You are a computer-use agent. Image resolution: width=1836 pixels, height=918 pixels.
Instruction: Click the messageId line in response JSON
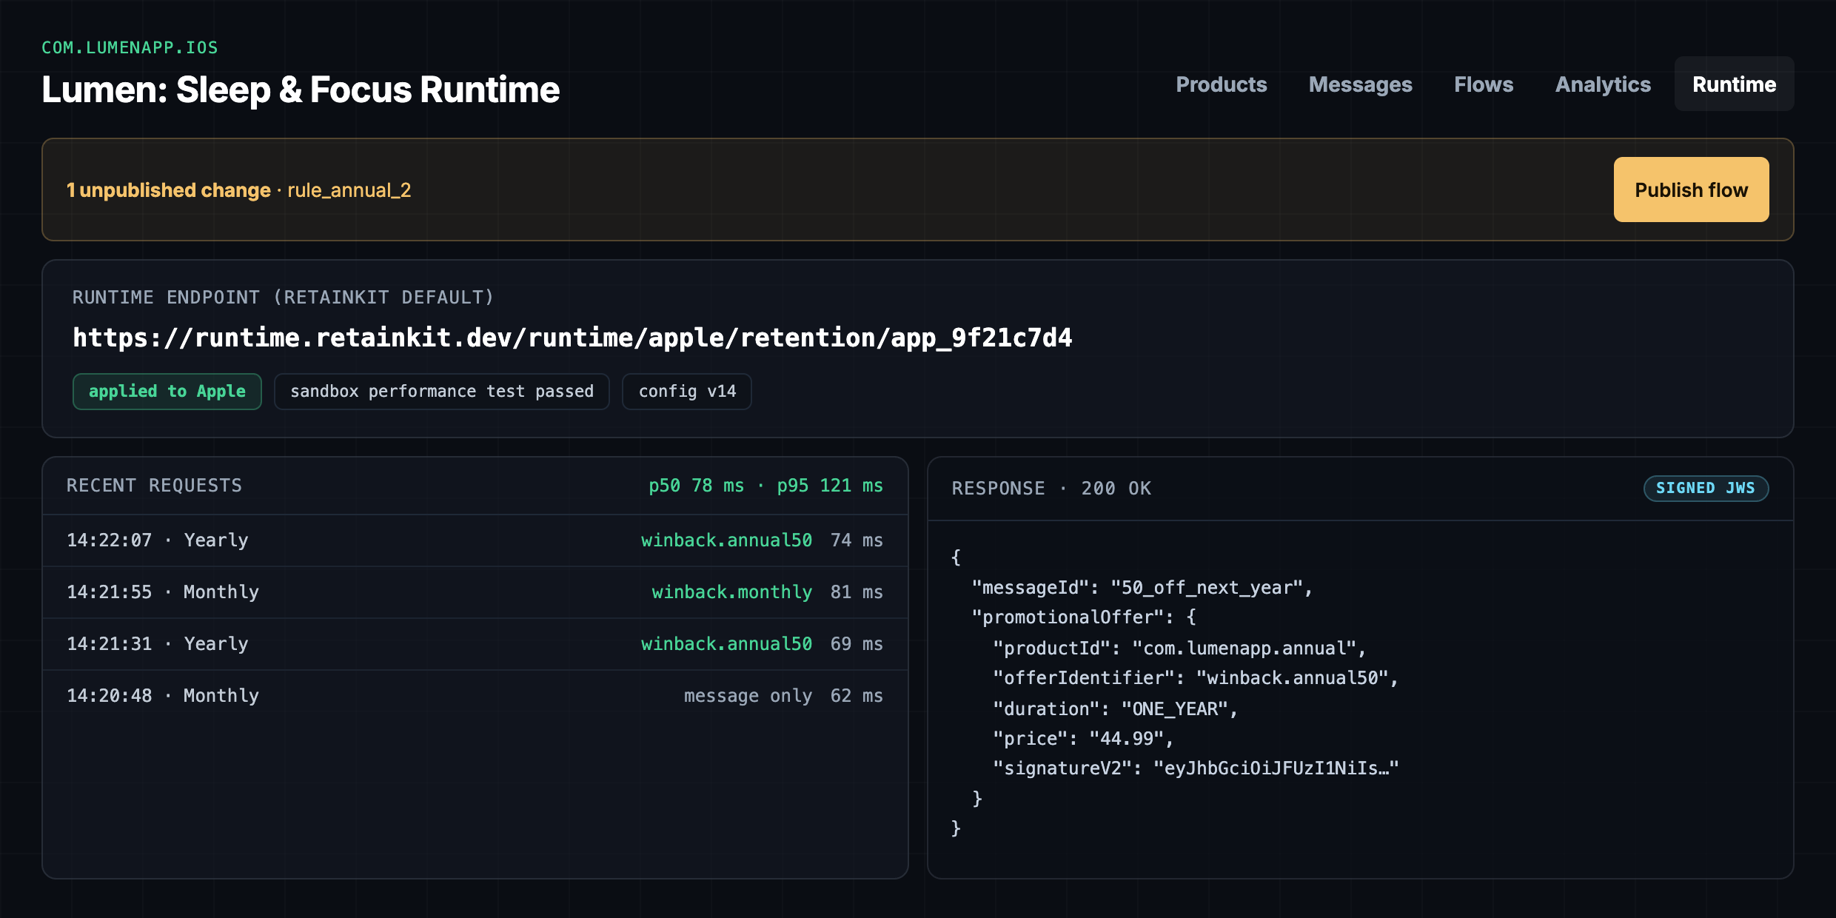(x=1142, y=588)
